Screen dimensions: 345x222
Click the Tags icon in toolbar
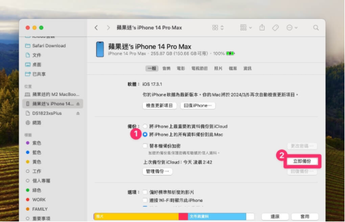275,28
